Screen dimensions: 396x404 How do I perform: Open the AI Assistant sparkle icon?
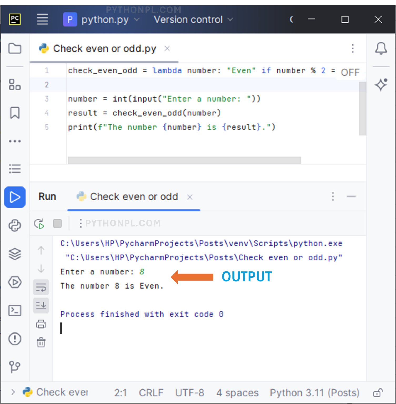[381, 85]
